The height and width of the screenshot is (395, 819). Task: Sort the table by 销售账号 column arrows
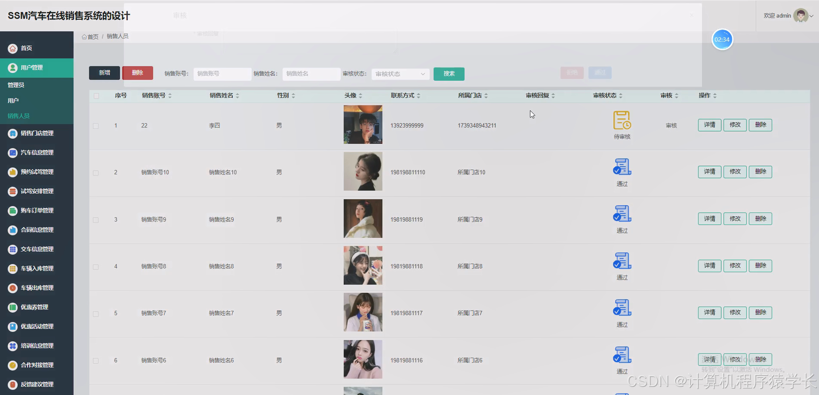(x=170, y=96)
